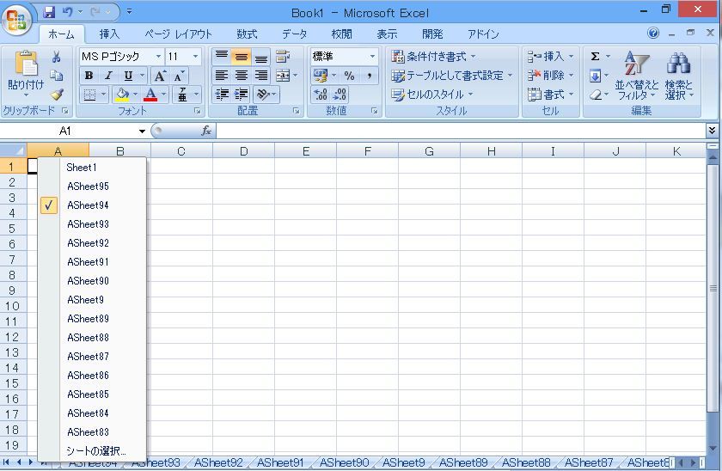The image size is (722, 471).
Task: Switch to データ tab
Action: point(295,34)
